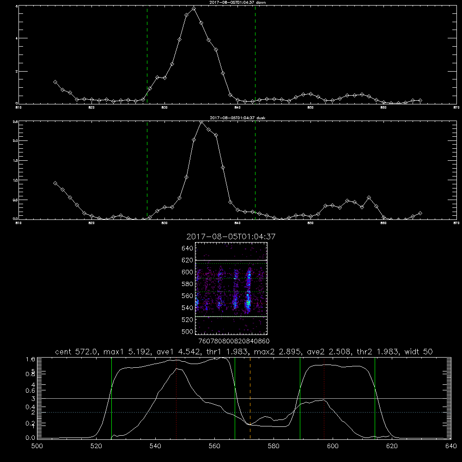The width and height of the screenshot is (462, 462).
Task: Click the 520 label on bottom plot x-axis
Action: click(x=96, y=446)
